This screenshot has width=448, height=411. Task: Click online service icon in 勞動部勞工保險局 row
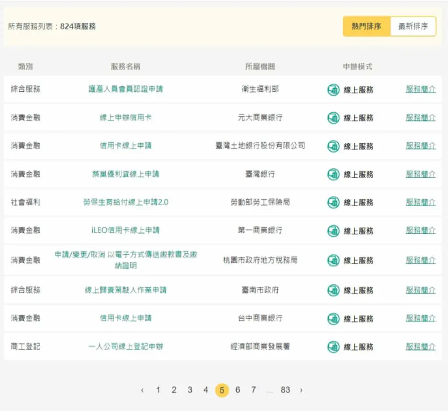pyautogui.click(x=333, y=203)
